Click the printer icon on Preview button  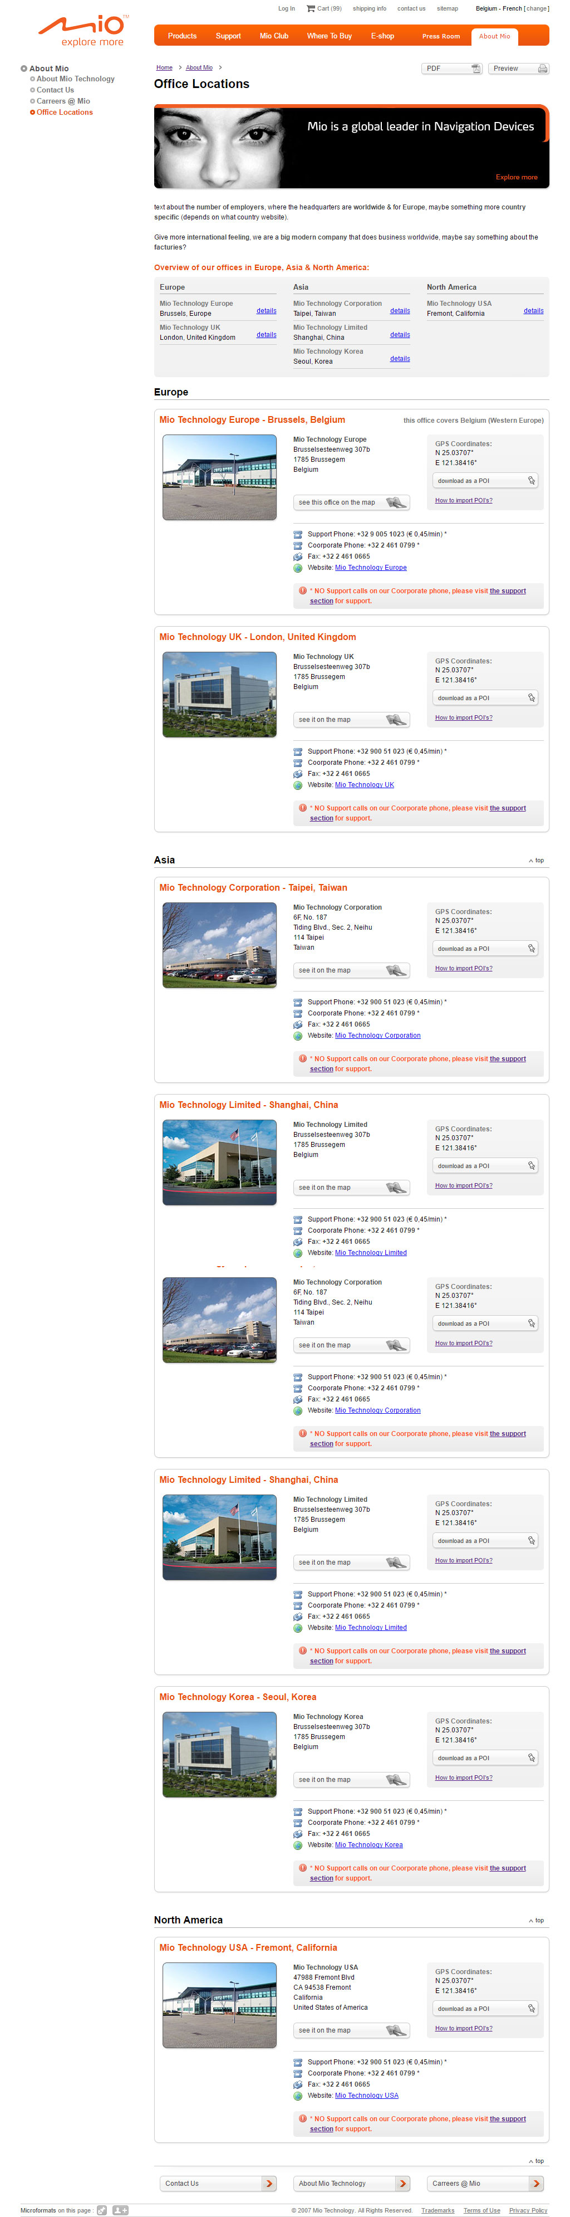pos(543,68)
